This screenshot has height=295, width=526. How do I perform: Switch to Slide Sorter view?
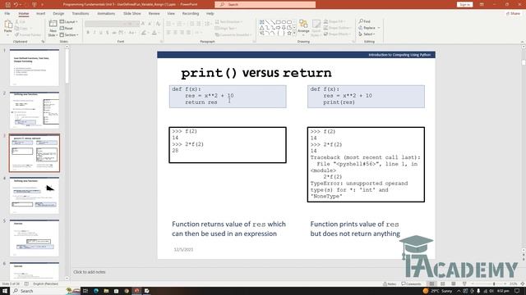(x=442, y=284)
